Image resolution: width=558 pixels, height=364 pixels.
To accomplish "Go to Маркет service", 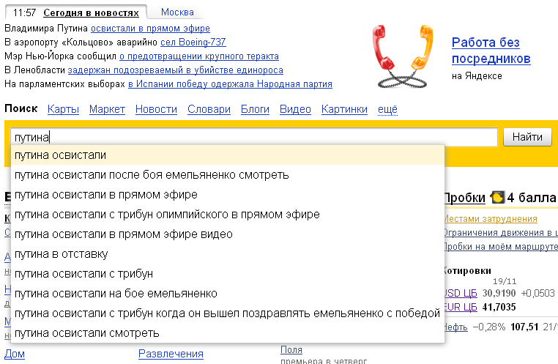I will (107, 109).
